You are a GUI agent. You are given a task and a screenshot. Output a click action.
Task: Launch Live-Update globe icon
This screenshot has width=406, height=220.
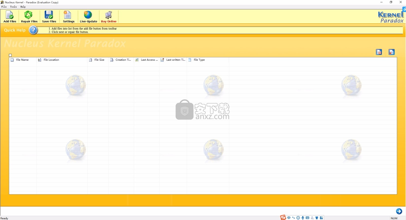[88, 15]
